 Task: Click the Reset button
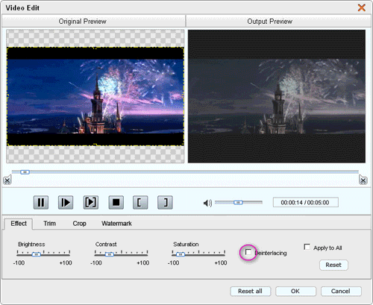coord(333,265)
